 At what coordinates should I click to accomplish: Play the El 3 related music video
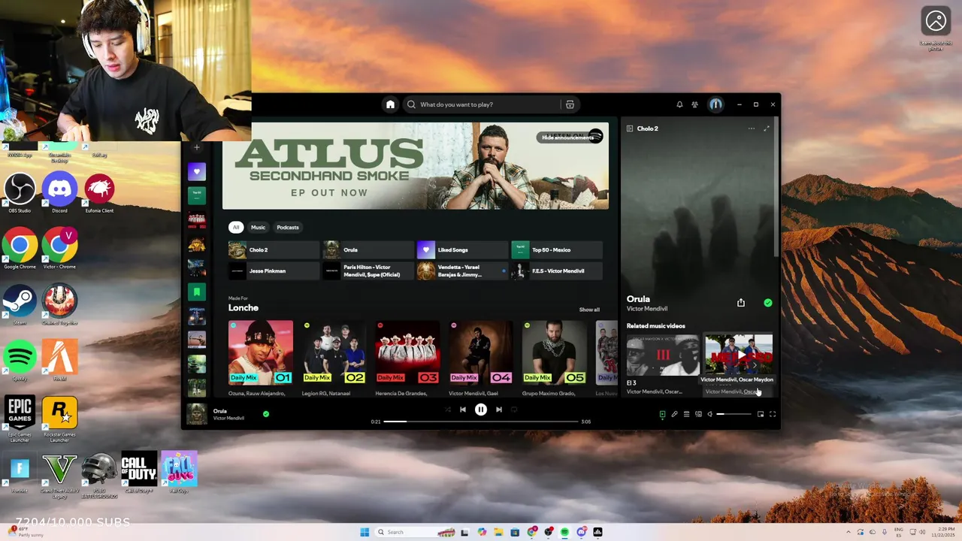[663, 355]
